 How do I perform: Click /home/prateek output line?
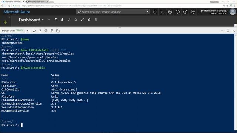coord(12,43)
